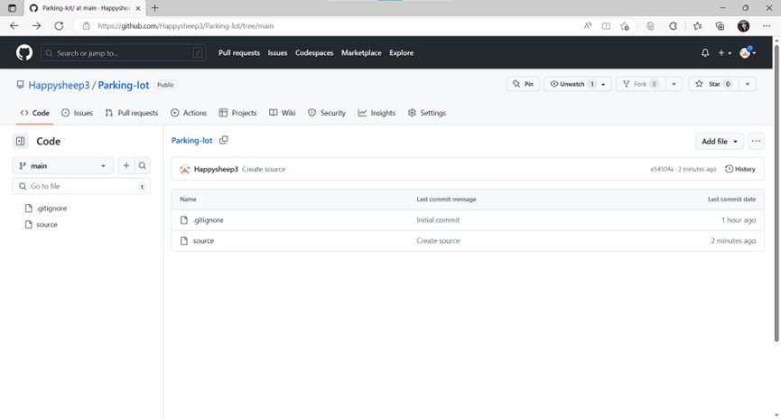Click the Unwatch button
This screenshot has height=419, width=781.
coord(571,84)
